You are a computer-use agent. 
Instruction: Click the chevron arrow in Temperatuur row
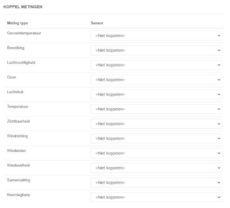tap(219, 109)
